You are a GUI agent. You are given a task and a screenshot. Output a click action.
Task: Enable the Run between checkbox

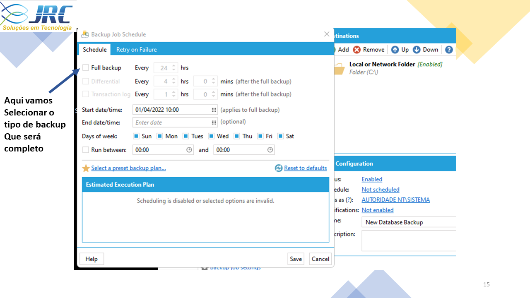click(x=86, y=150)
